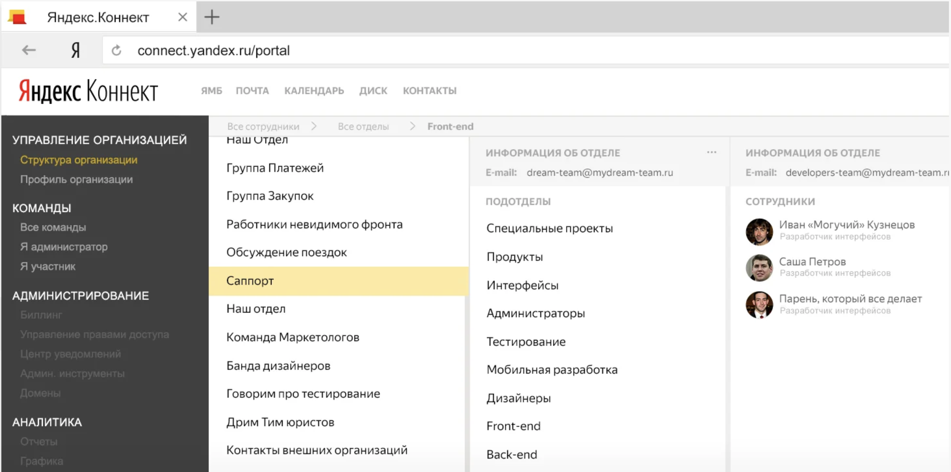Image resolution: width=951 pixels, height=472 pixels.
Task: Open ДИСК in the top menu
Action: [x=373, y=91]
